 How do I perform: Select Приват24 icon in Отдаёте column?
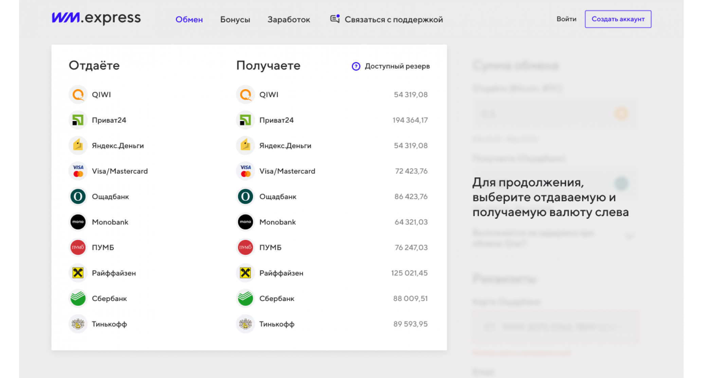[x=78, y=120]
